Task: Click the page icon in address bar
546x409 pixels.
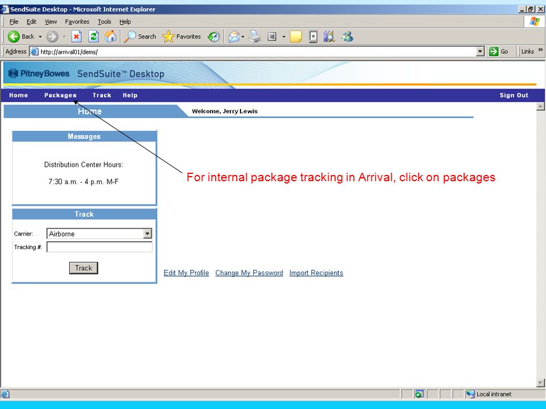Action: [x=34, y=52]
